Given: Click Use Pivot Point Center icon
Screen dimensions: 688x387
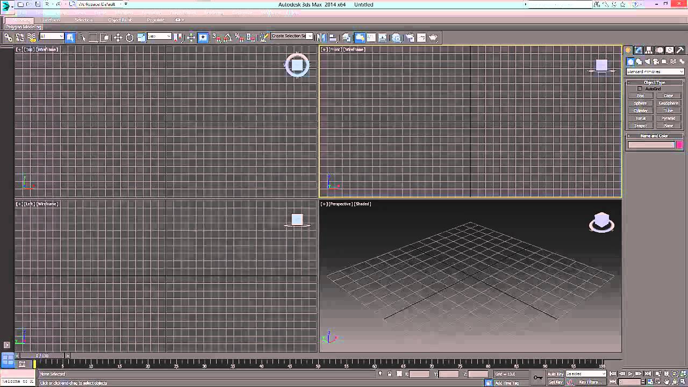Looking at the screenshot, I should tap(178, 38).
